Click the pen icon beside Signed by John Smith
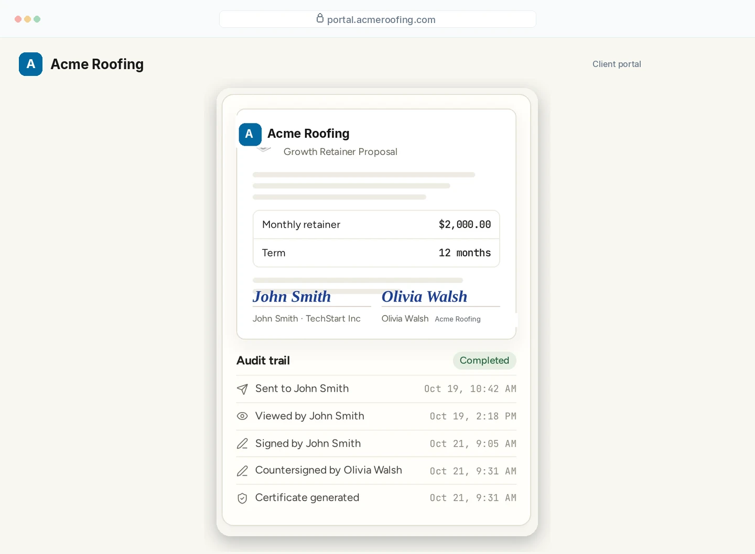 tap(242, 444)
